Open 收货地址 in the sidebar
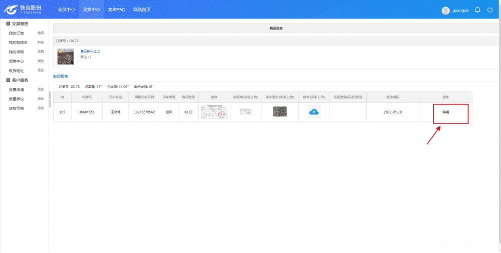 point(16,70)
